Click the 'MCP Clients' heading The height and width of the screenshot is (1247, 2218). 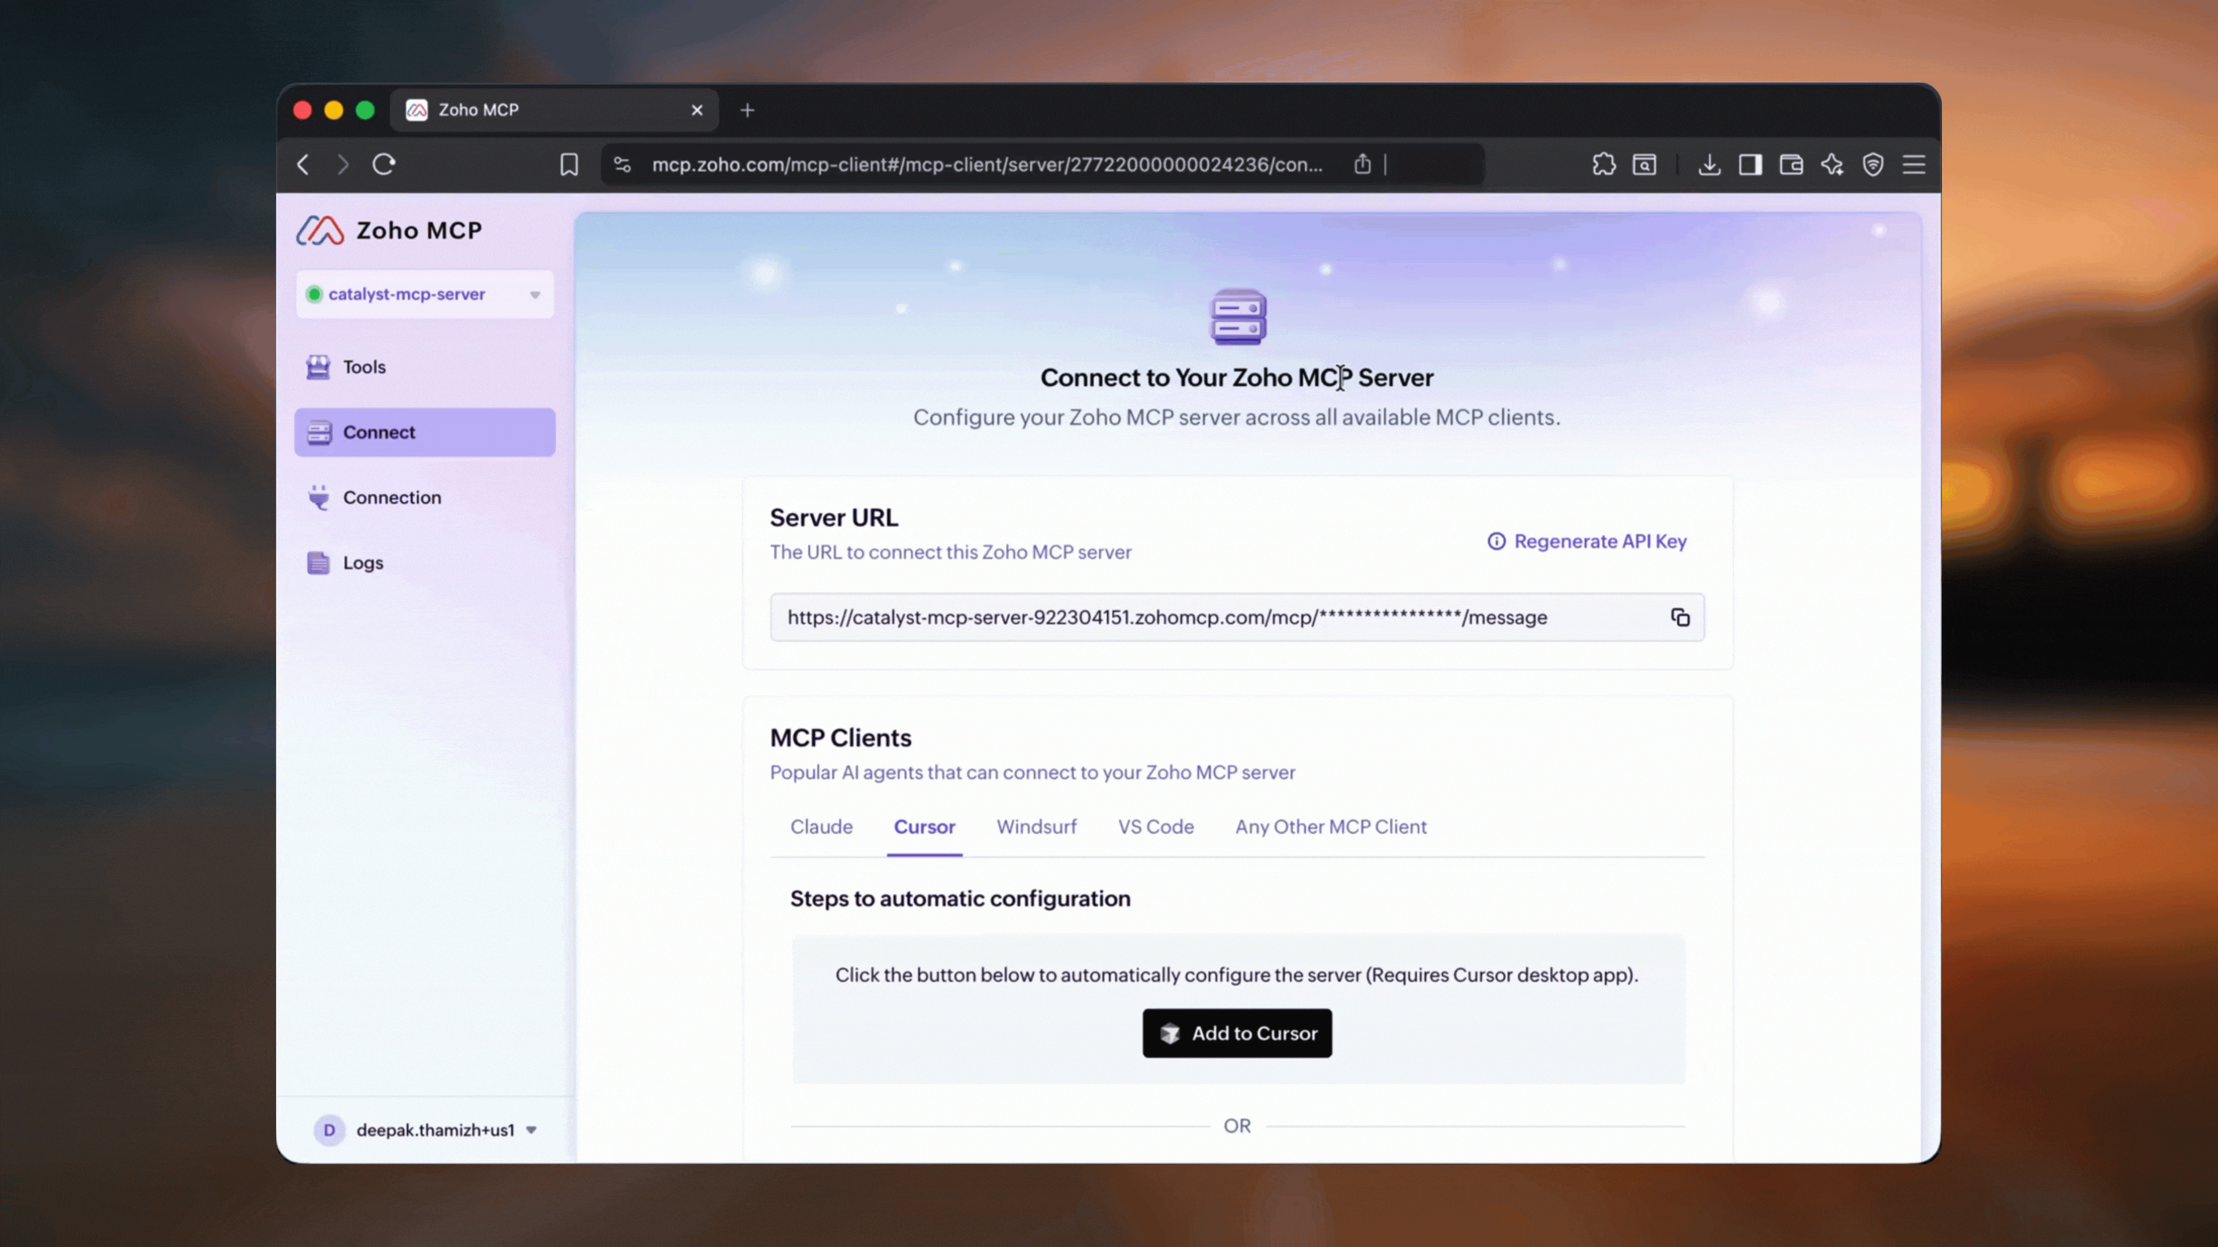point(840,738)
